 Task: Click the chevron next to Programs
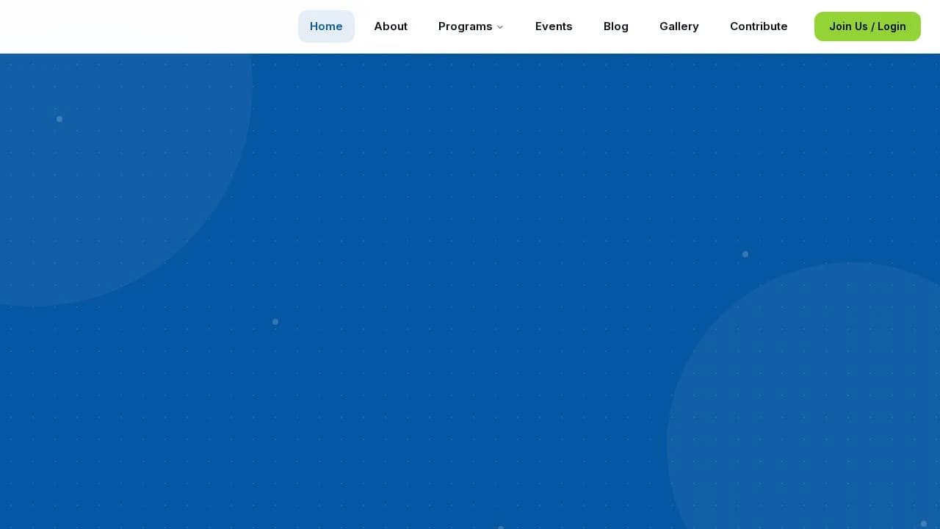click(x=500, y=27)
